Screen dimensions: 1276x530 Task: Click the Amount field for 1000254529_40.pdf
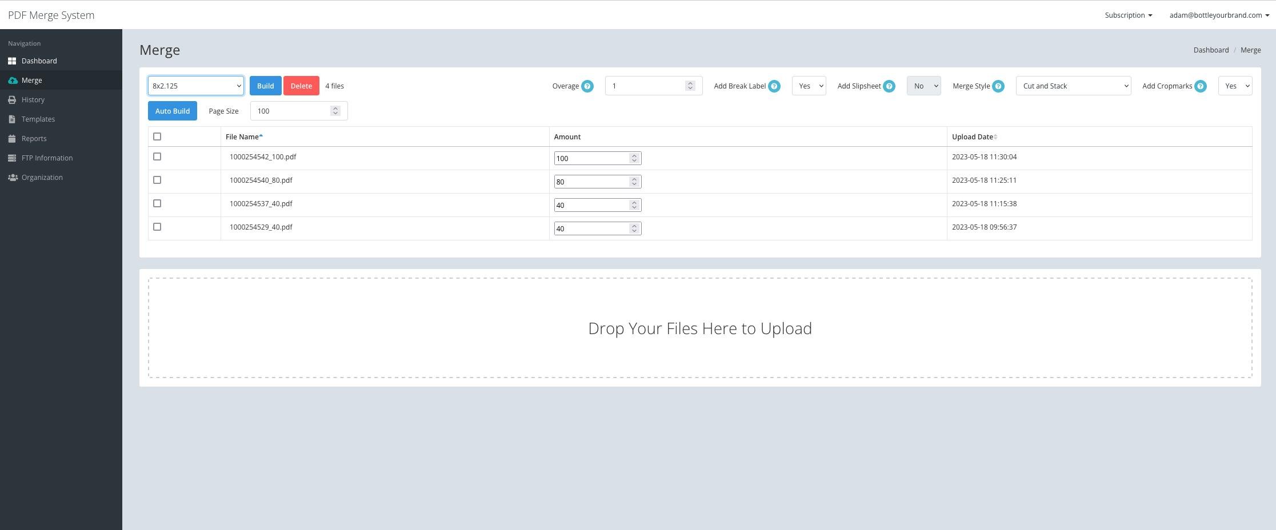(x=598, y=228)
